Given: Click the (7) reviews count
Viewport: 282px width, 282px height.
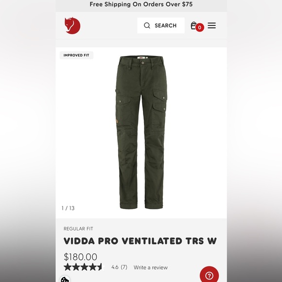Looking at the screenshot, I should tap(124, 267).
